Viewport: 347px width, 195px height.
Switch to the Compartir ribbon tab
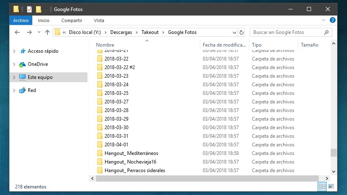72,20
